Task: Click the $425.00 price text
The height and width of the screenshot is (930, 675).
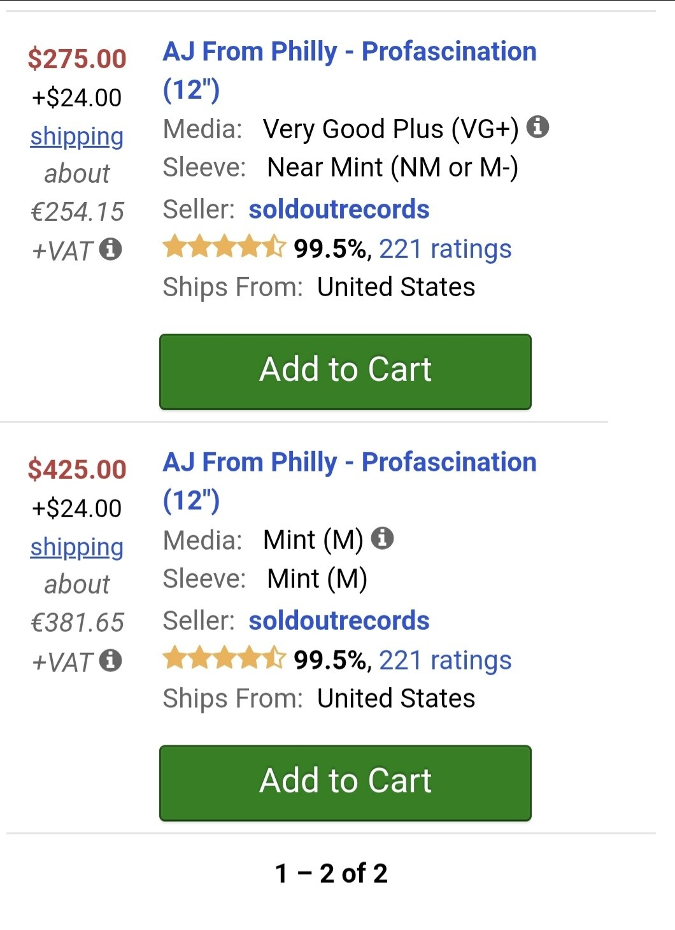Action: point(77,469)
